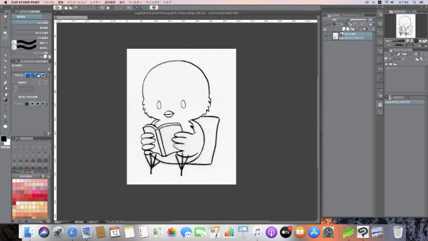428x241 pixels.
Task: Select the Airbrush tool
Action: 5,72
